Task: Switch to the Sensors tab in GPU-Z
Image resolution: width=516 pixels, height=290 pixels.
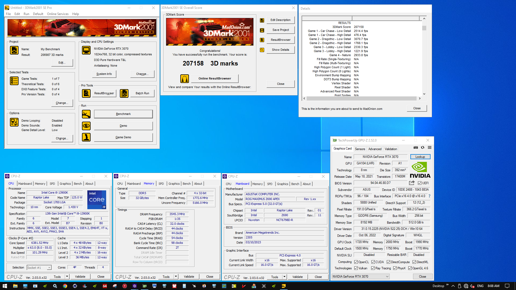Action: point(360,149)
